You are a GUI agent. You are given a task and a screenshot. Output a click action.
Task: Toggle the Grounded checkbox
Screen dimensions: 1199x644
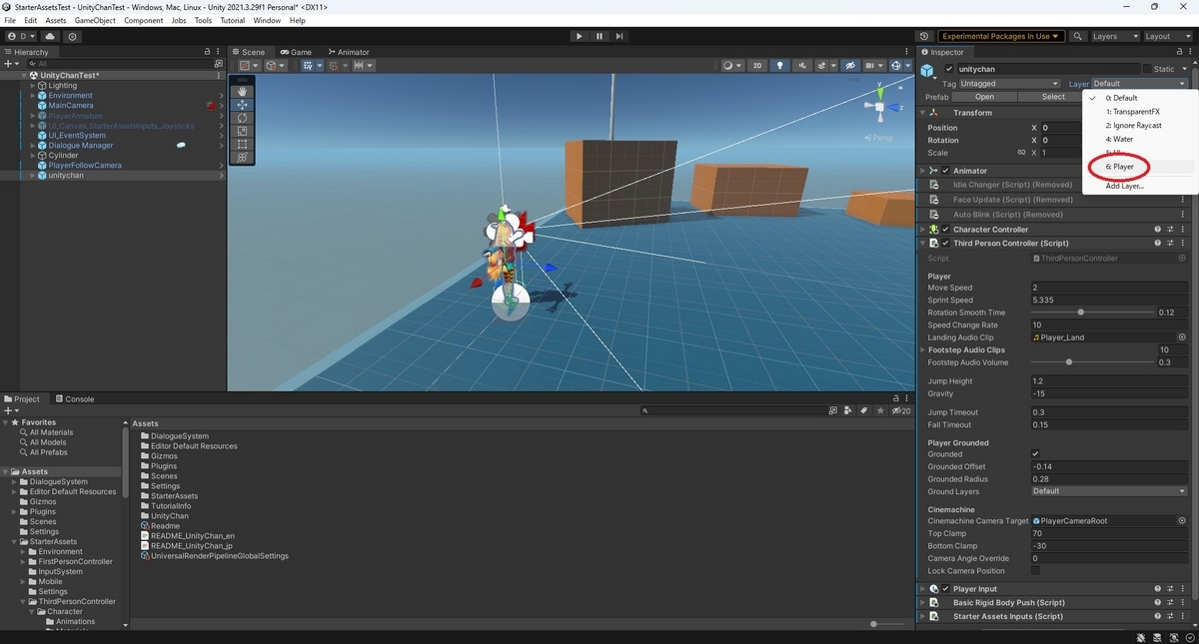(x=1035, y=454)
